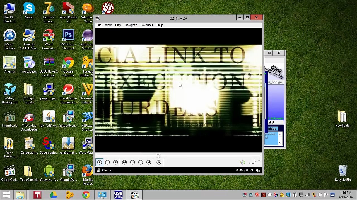Open the Windows Start button
The height and width of the screenshot is (200, 357).
[x=7, y=195]
